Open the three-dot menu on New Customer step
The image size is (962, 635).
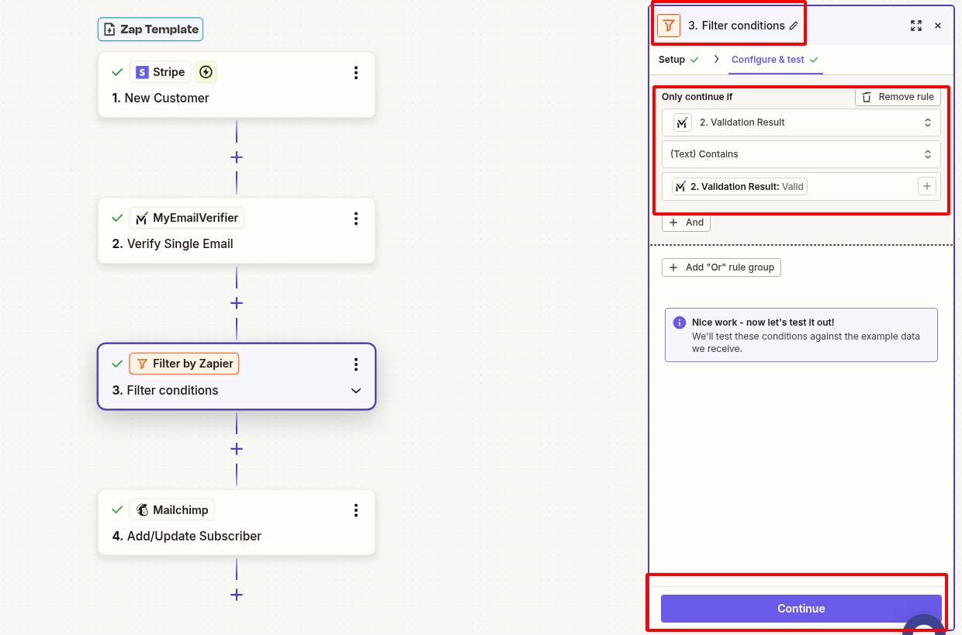point(355,73)
